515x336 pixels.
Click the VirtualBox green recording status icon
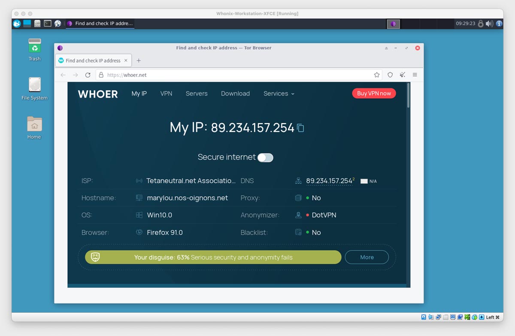467,317
